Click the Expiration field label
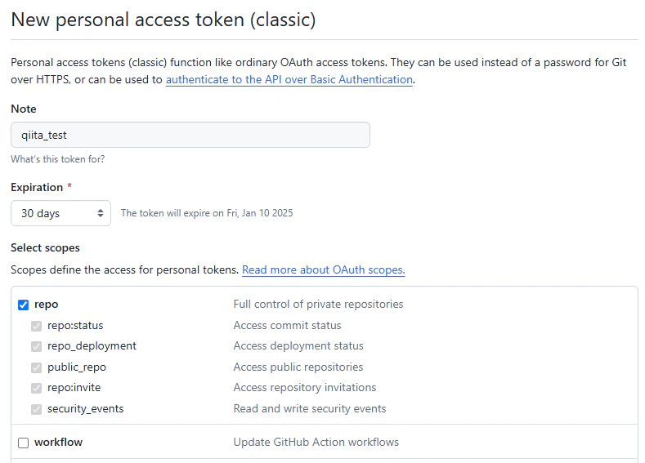The height and width of the screenshot is (463, 645). (x=37, y=187)
